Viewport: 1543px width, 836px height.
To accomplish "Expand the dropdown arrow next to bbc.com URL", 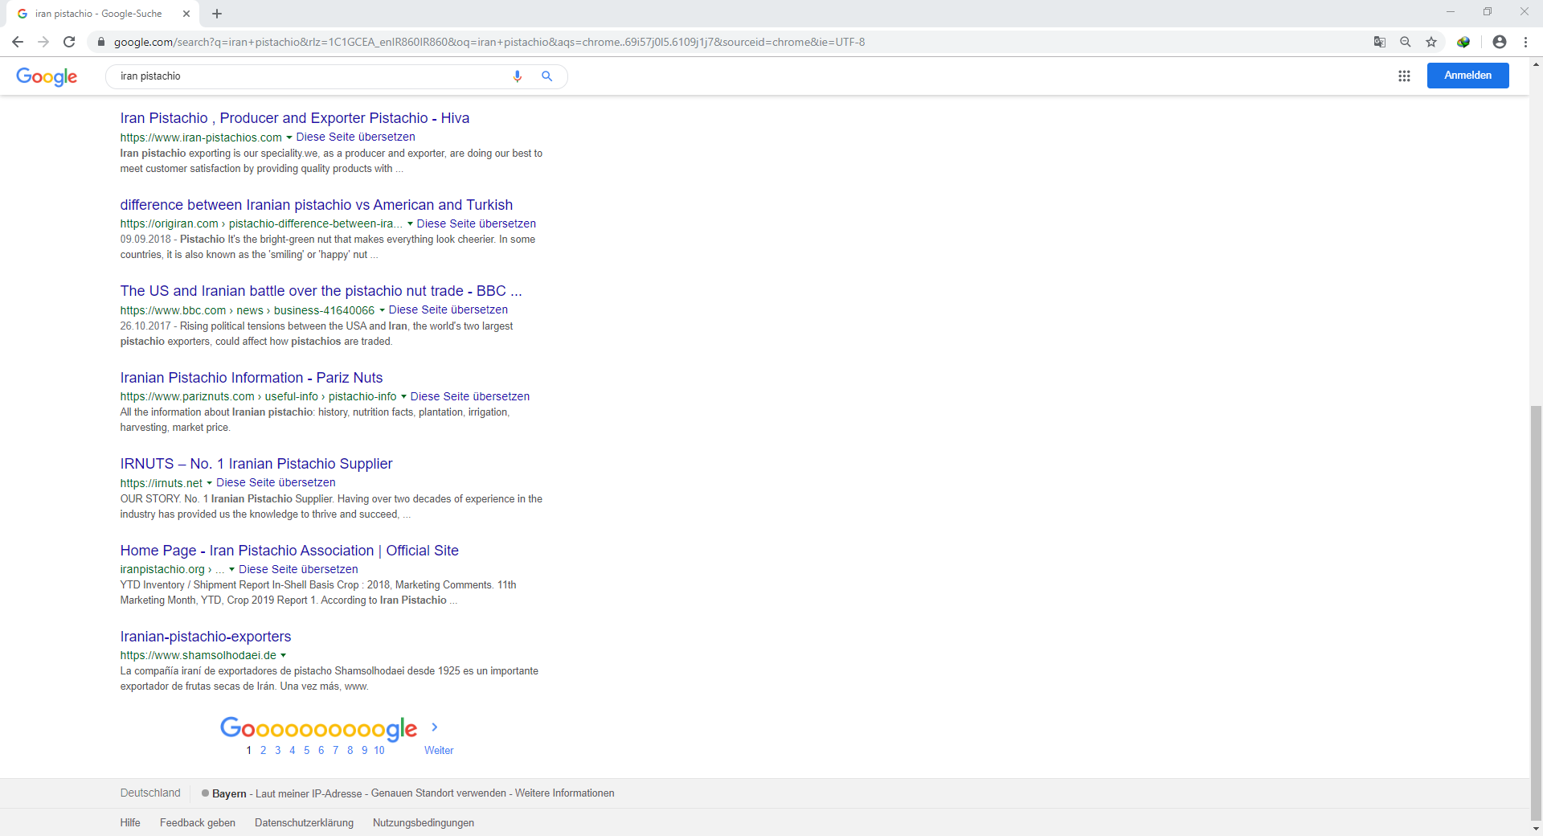I will pyautogui.click(x=382, y=310).
